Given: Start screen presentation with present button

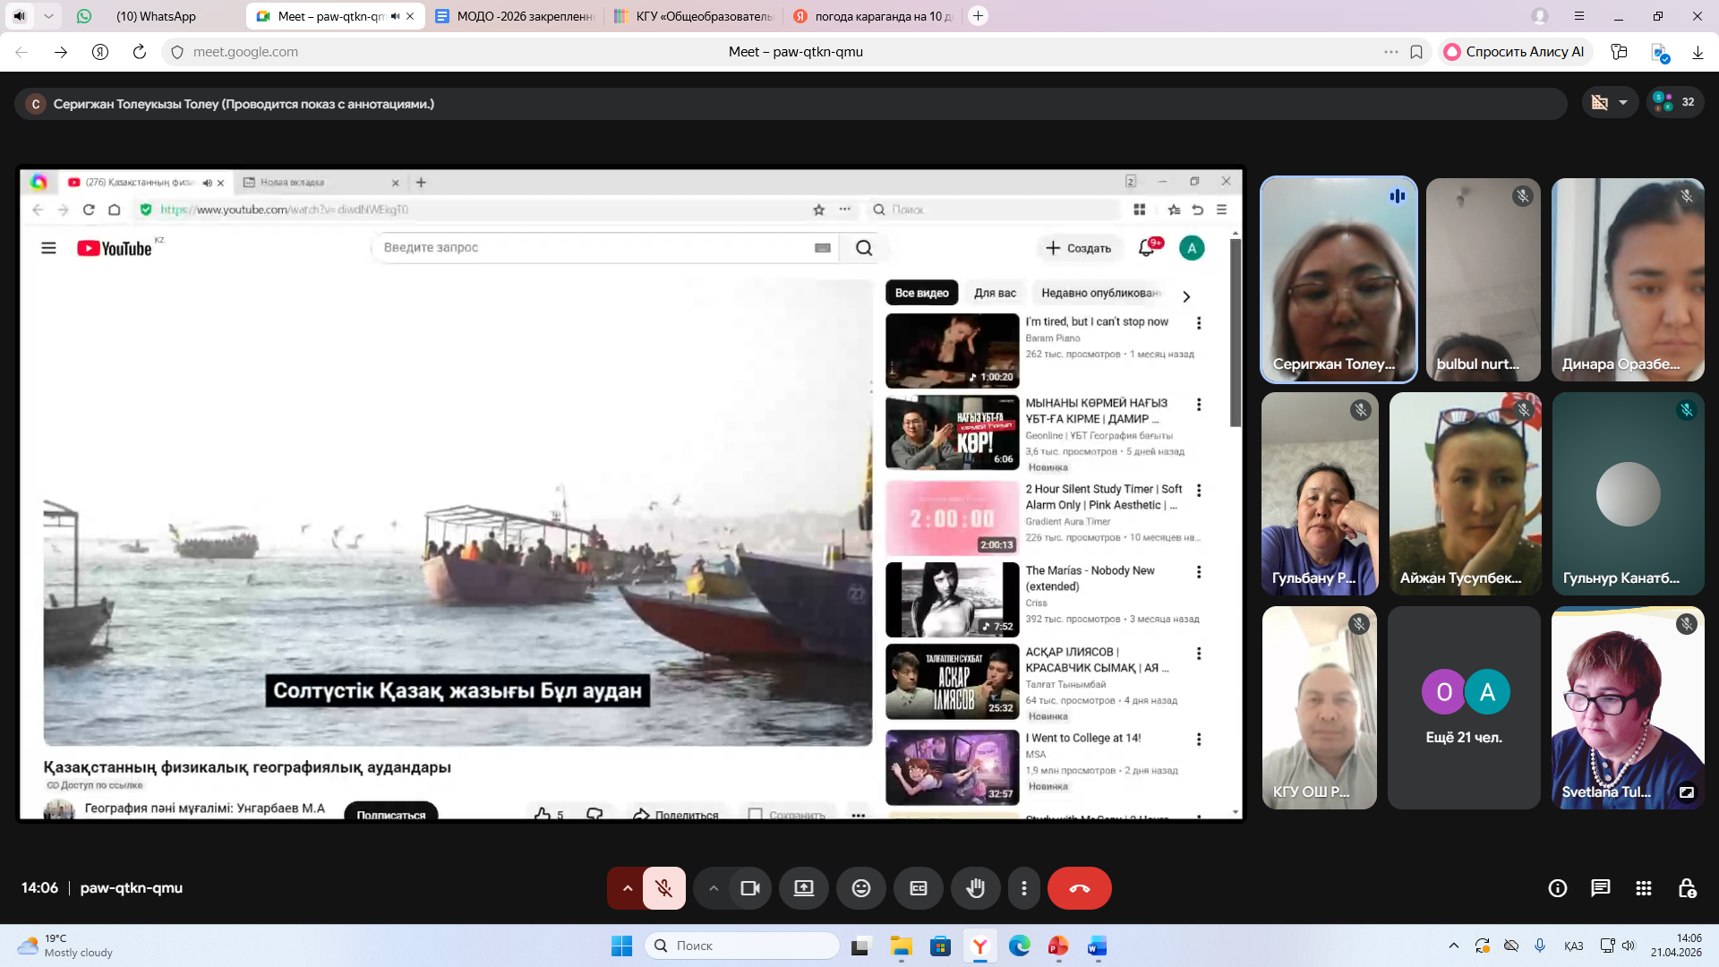Looking at the screenshot, I should click(803, 888).
